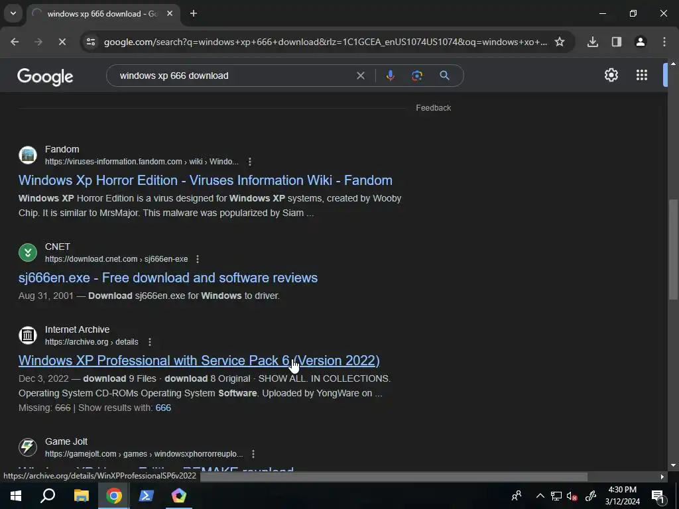Open more options for Fandom result

click(250, 162)
